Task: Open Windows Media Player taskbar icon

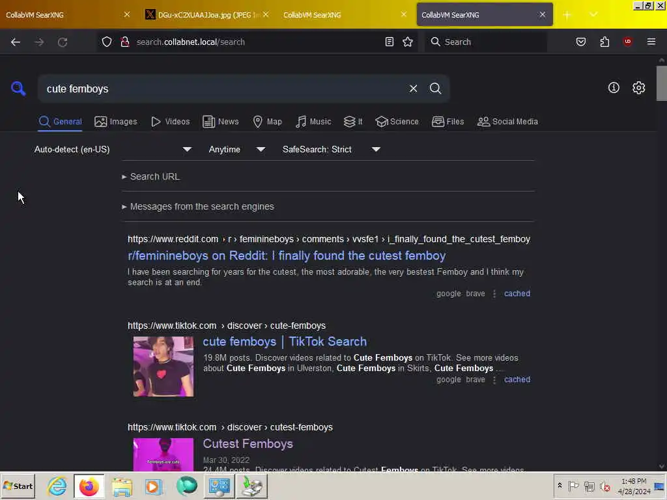Action: pos(154,486)
